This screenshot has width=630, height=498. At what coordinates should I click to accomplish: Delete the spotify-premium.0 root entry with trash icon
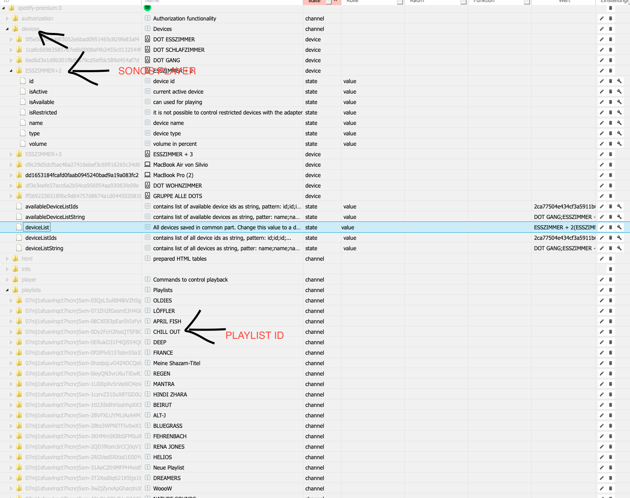(610, 8)
